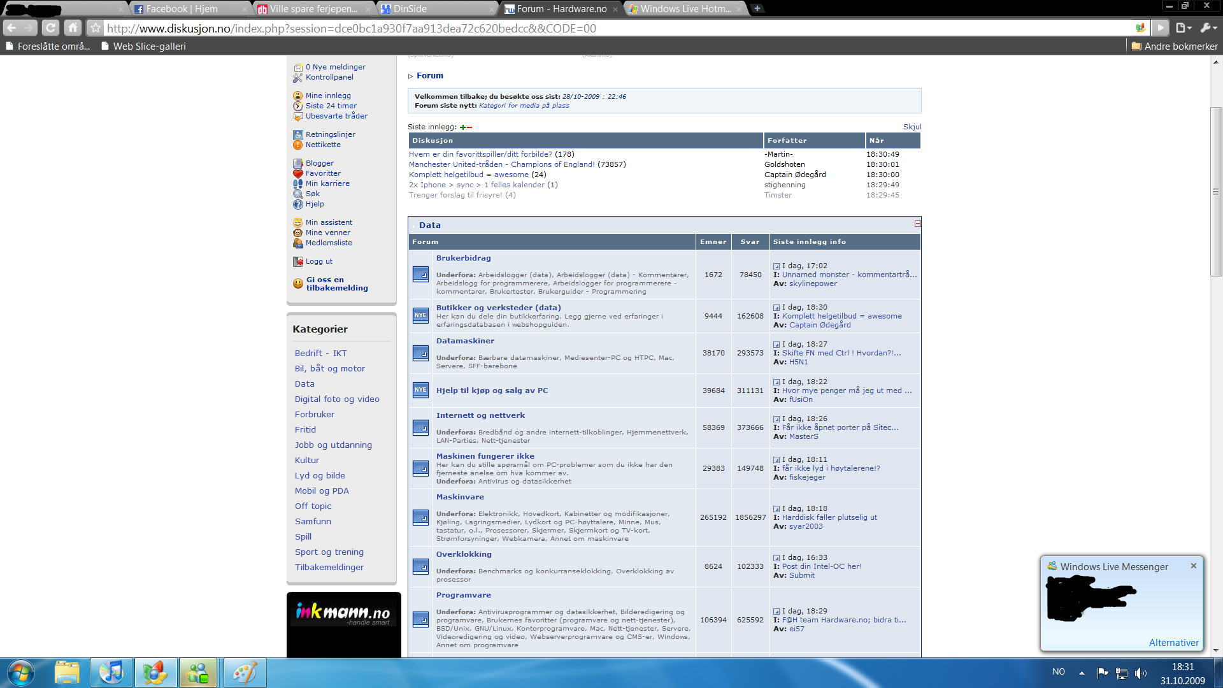Image resolution: width=1223 pixels, height=688 pixels.
Task: Click the NO language indicator
Action: (1059, 672)
